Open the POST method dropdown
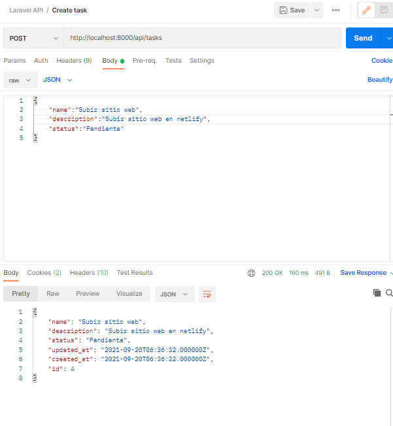 pyautogui.click(x=33, y=38)
